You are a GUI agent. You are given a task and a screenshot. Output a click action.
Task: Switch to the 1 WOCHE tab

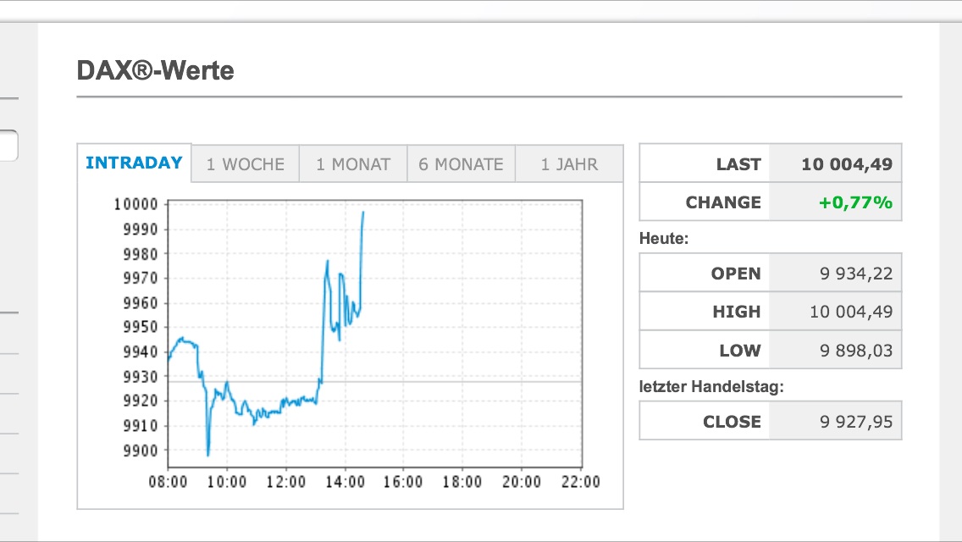(x=246, y=164)
